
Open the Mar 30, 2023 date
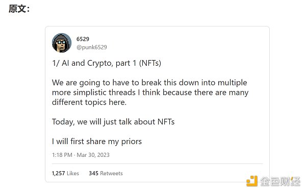pos(93,155)
